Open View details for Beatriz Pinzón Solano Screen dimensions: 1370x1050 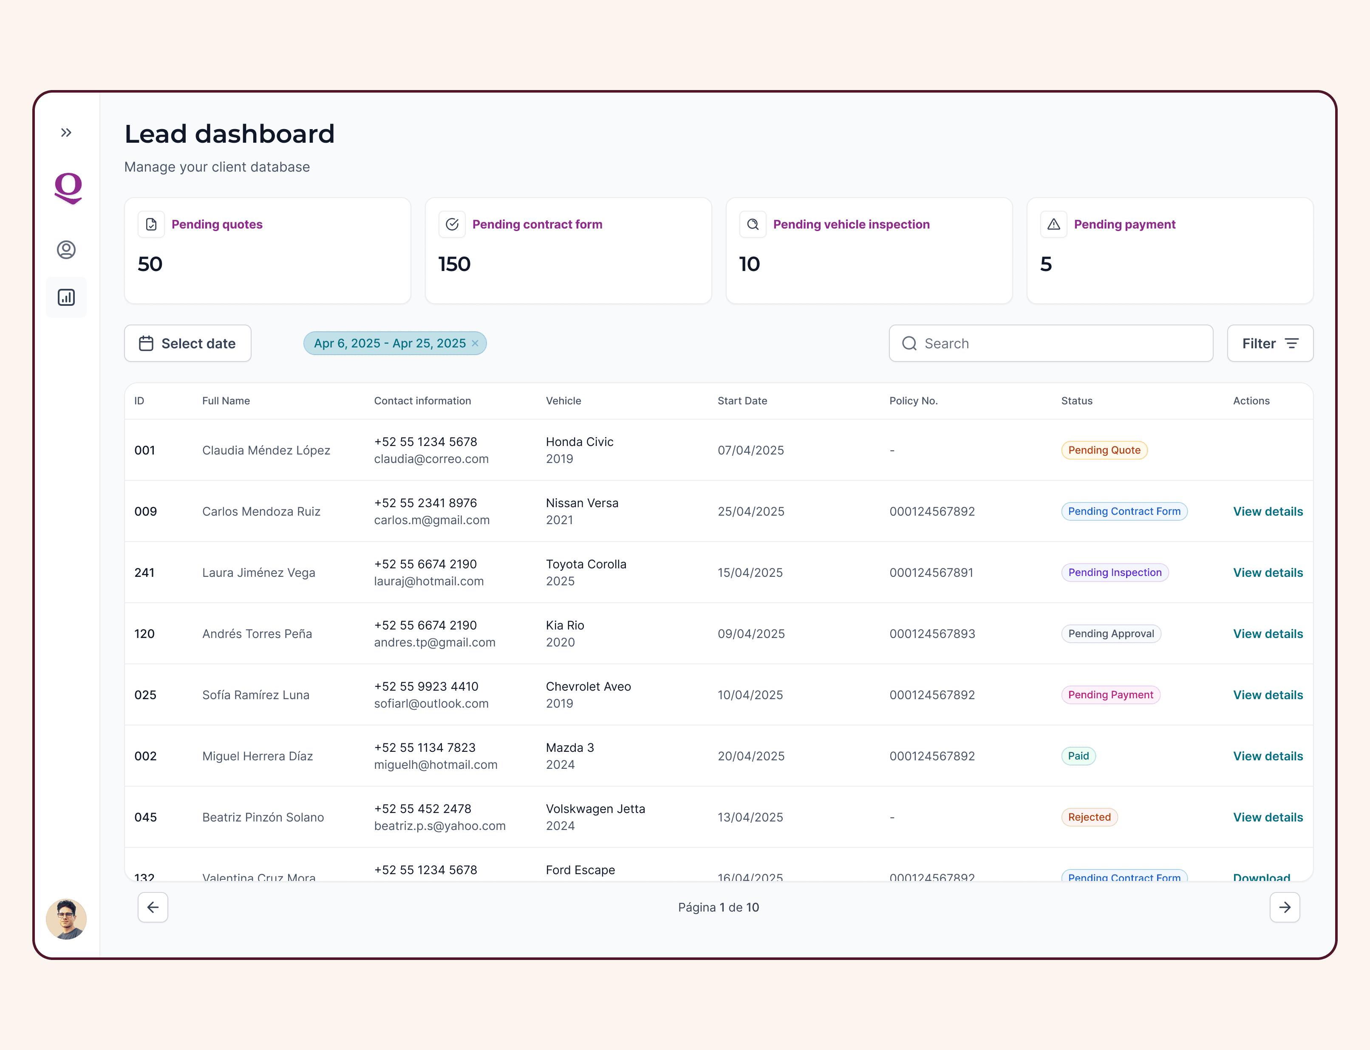[x=1268, y=818]
